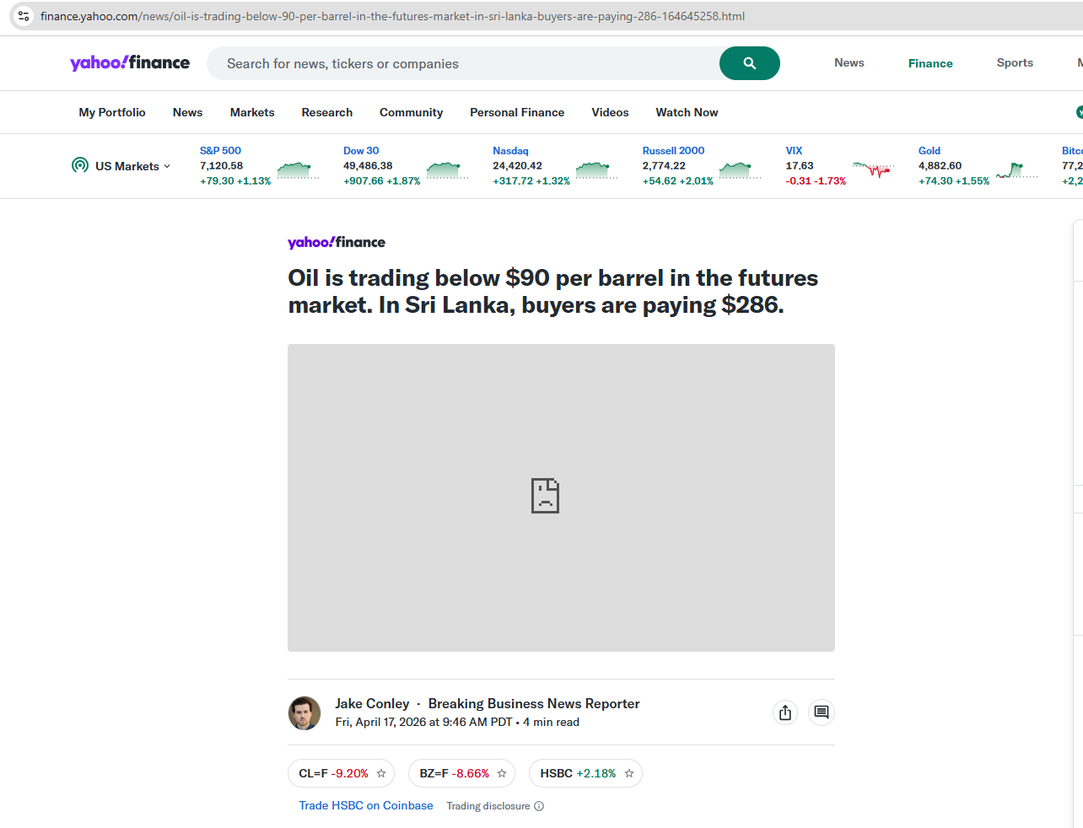Open the Markets menu

pyautogui.click(x=252, y=112)
